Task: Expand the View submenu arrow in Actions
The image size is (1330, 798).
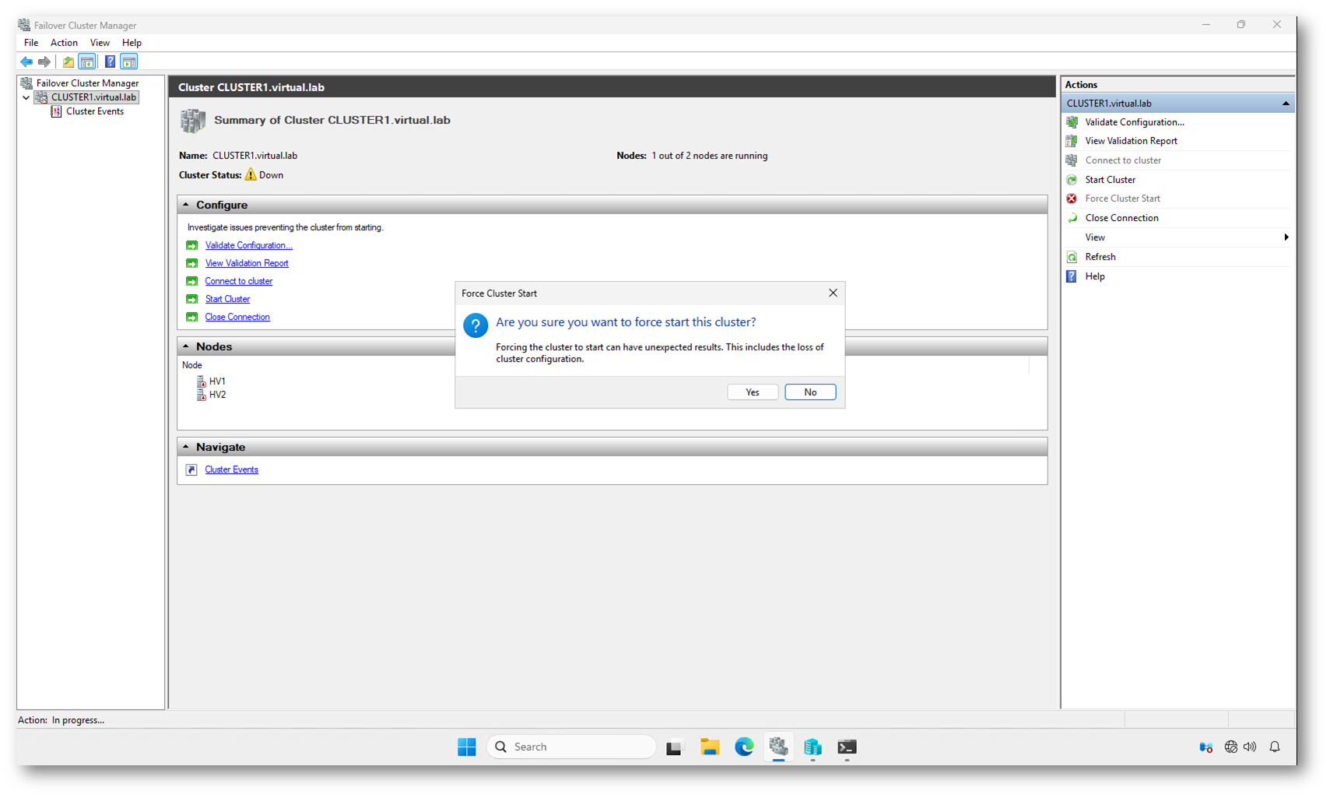Action: (x=1286, y=237)
